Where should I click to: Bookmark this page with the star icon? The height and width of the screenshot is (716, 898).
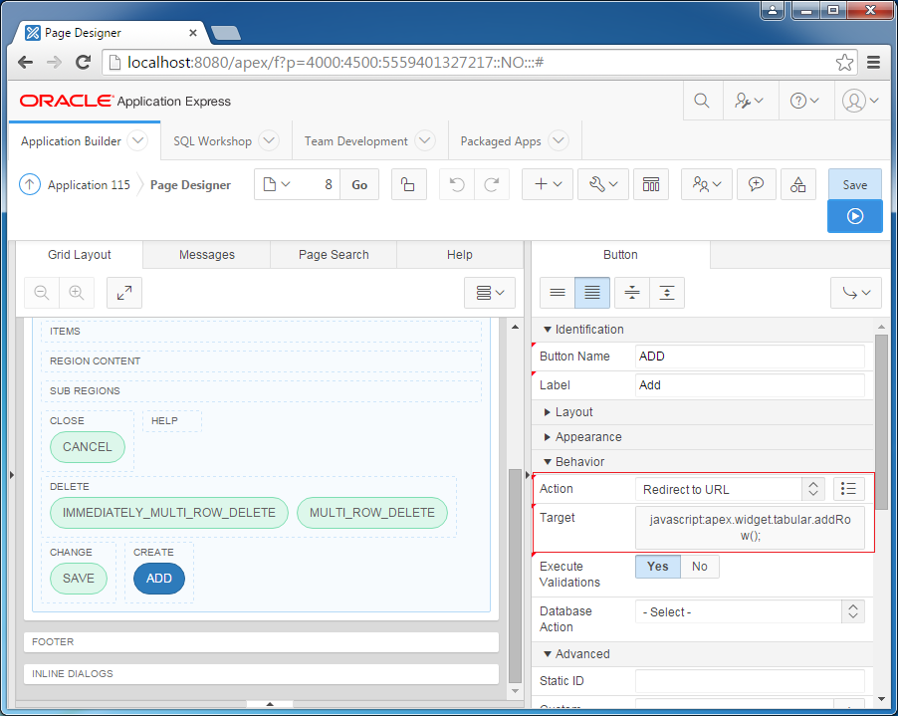click(x=844, y=62)
